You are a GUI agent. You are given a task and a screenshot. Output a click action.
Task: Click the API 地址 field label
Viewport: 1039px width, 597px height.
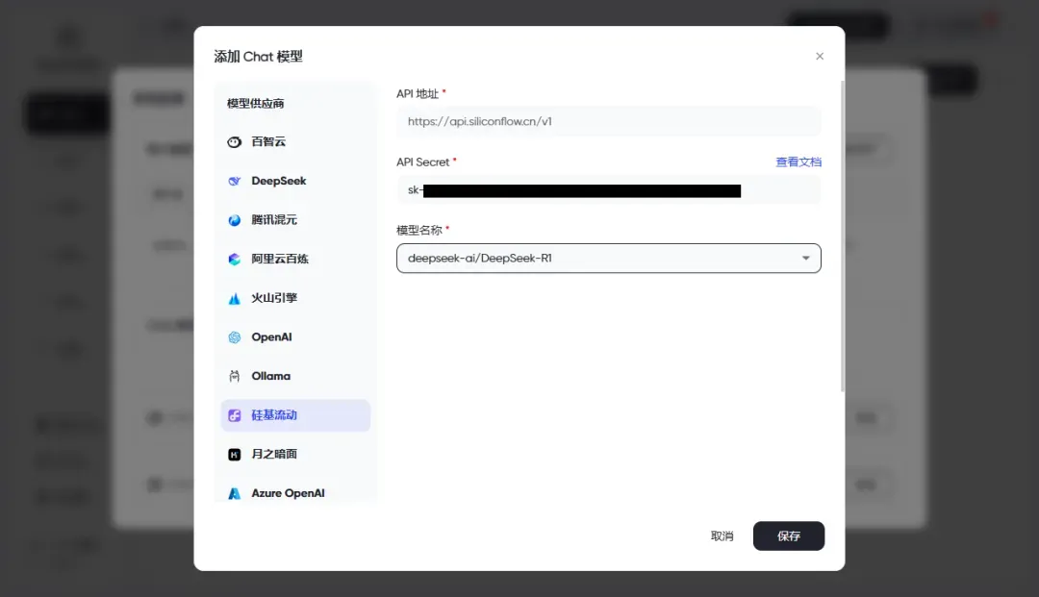[418, 94]
